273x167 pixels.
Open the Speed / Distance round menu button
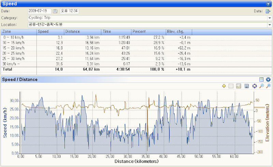[268, 79]
